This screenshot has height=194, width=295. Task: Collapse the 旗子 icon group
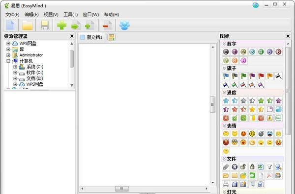click(224, 68)
